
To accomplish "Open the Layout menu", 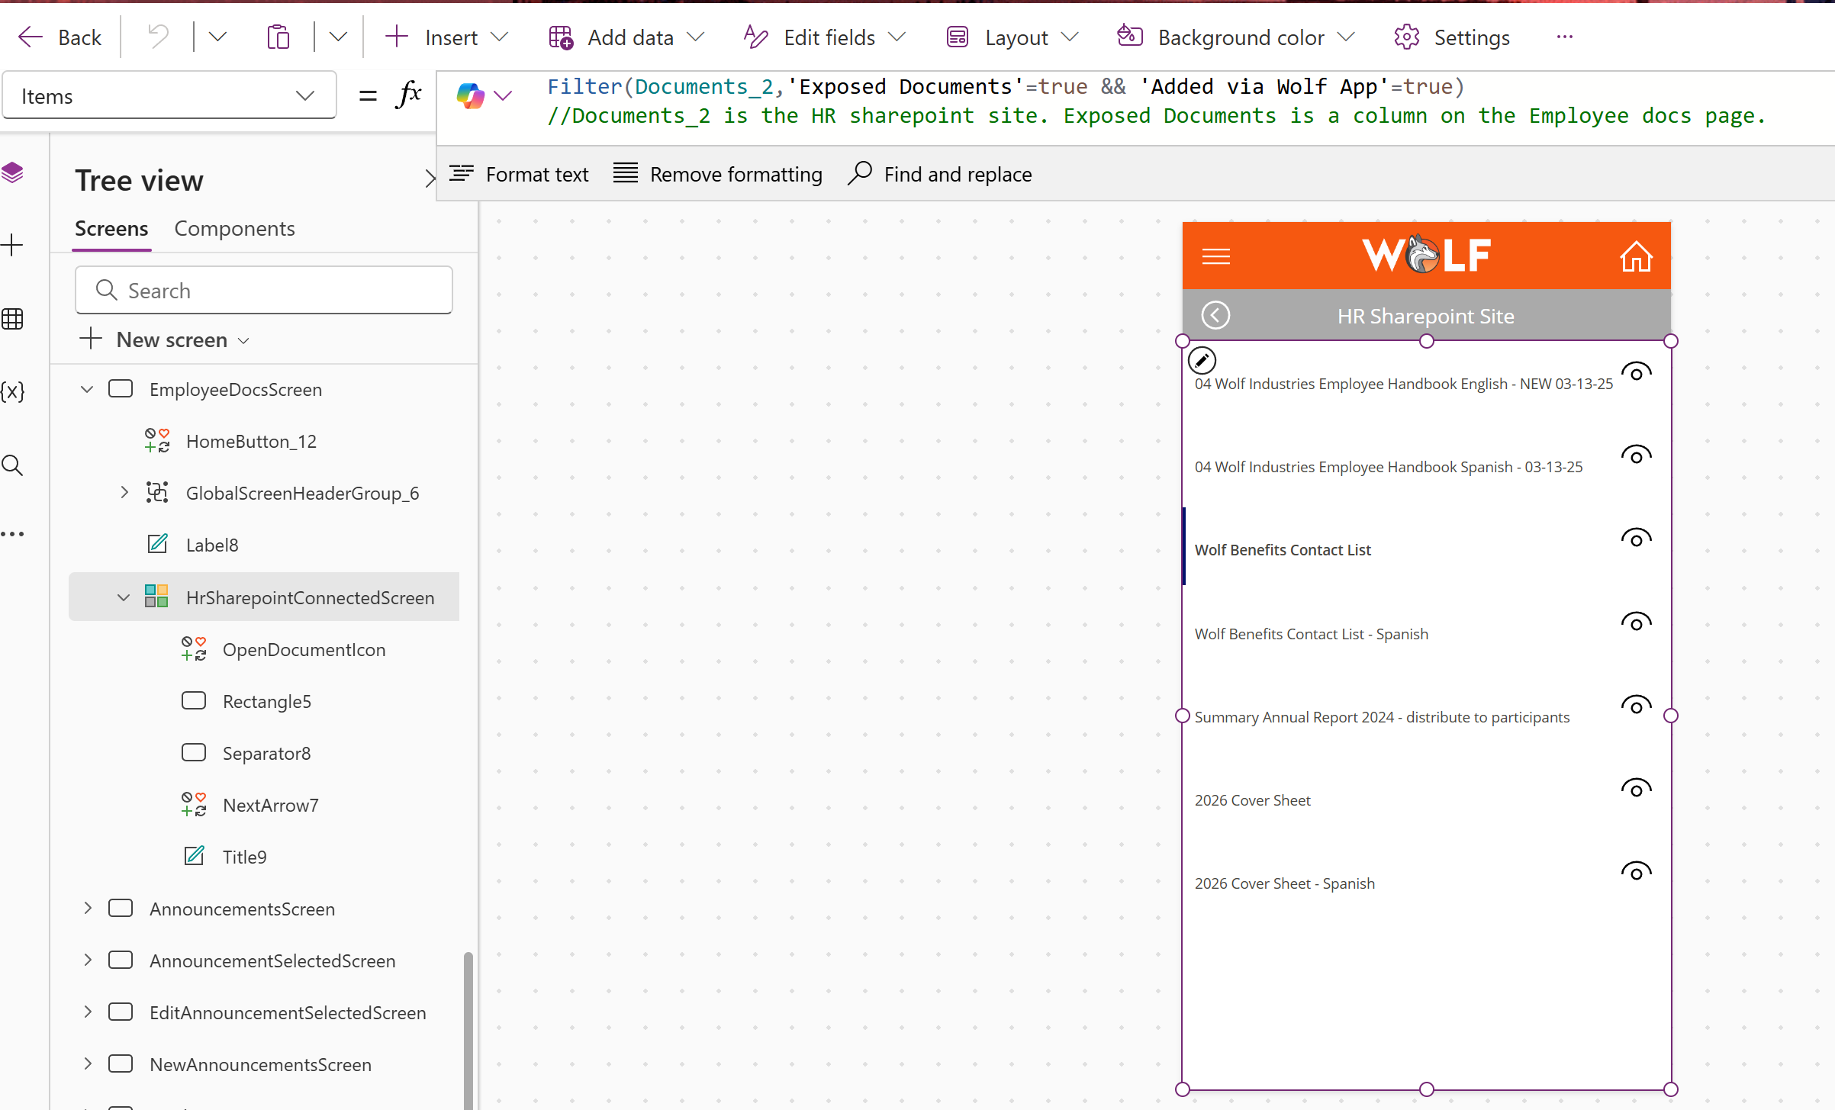I will 1012,37.
